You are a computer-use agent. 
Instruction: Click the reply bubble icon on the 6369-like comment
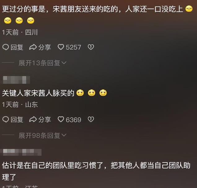(x=6, y=119)
